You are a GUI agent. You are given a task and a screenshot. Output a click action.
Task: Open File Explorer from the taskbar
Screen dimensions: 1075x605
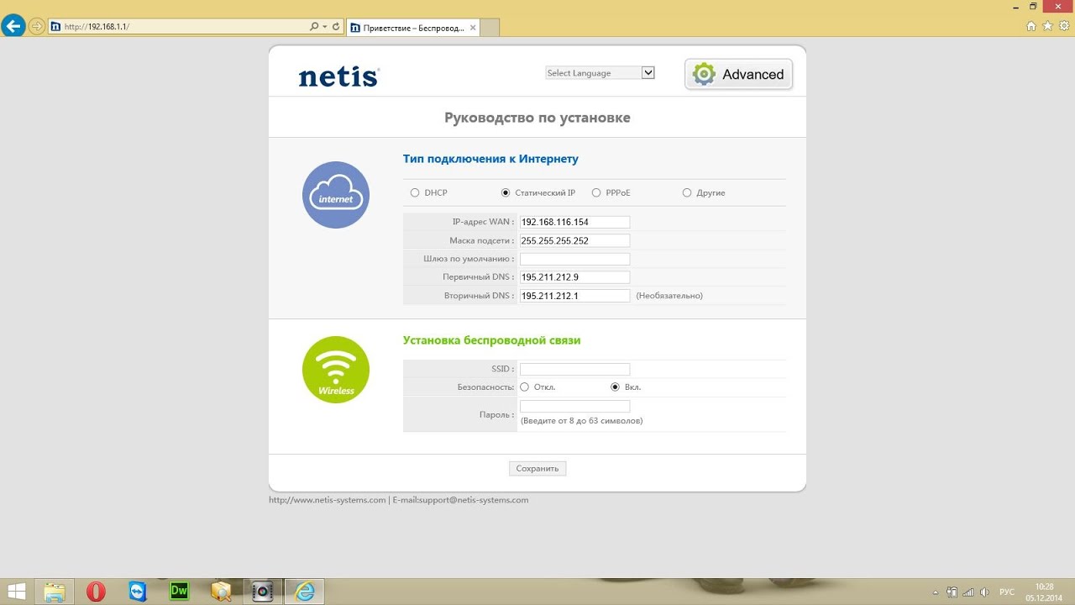pyautogui.click(x=55, y=592)
